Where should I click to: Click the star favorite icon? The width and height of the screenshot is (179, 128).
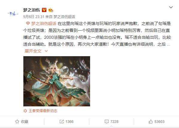pyautogui.click(x=17, y=121)
